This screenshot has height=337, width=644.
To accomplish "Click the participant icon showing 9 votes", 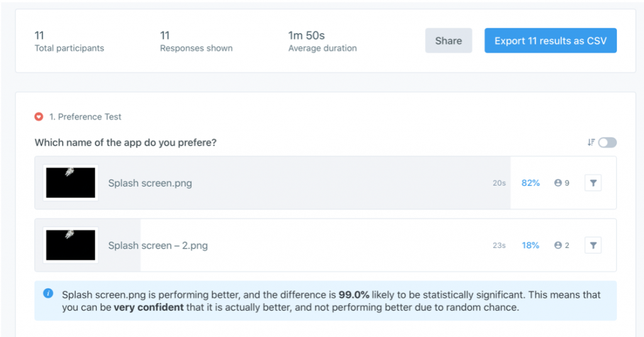I will click(558, 183).
